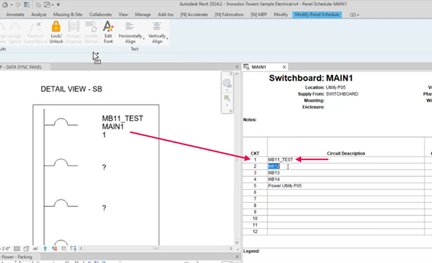Open the Annotate ribbon tab

tap(15, 14)
